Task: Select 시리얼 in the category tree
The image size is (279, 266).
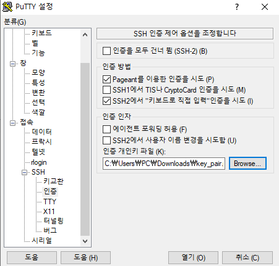Action: point(41,241)
